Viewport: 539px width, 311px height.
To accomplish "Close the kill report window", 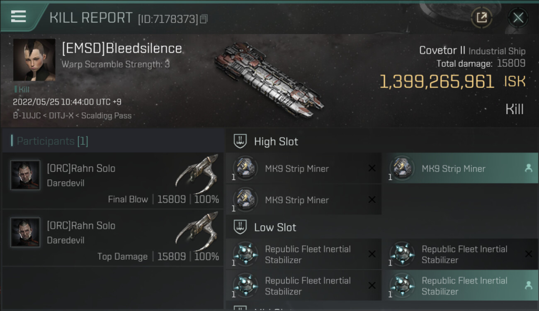I will pos(518,17).
